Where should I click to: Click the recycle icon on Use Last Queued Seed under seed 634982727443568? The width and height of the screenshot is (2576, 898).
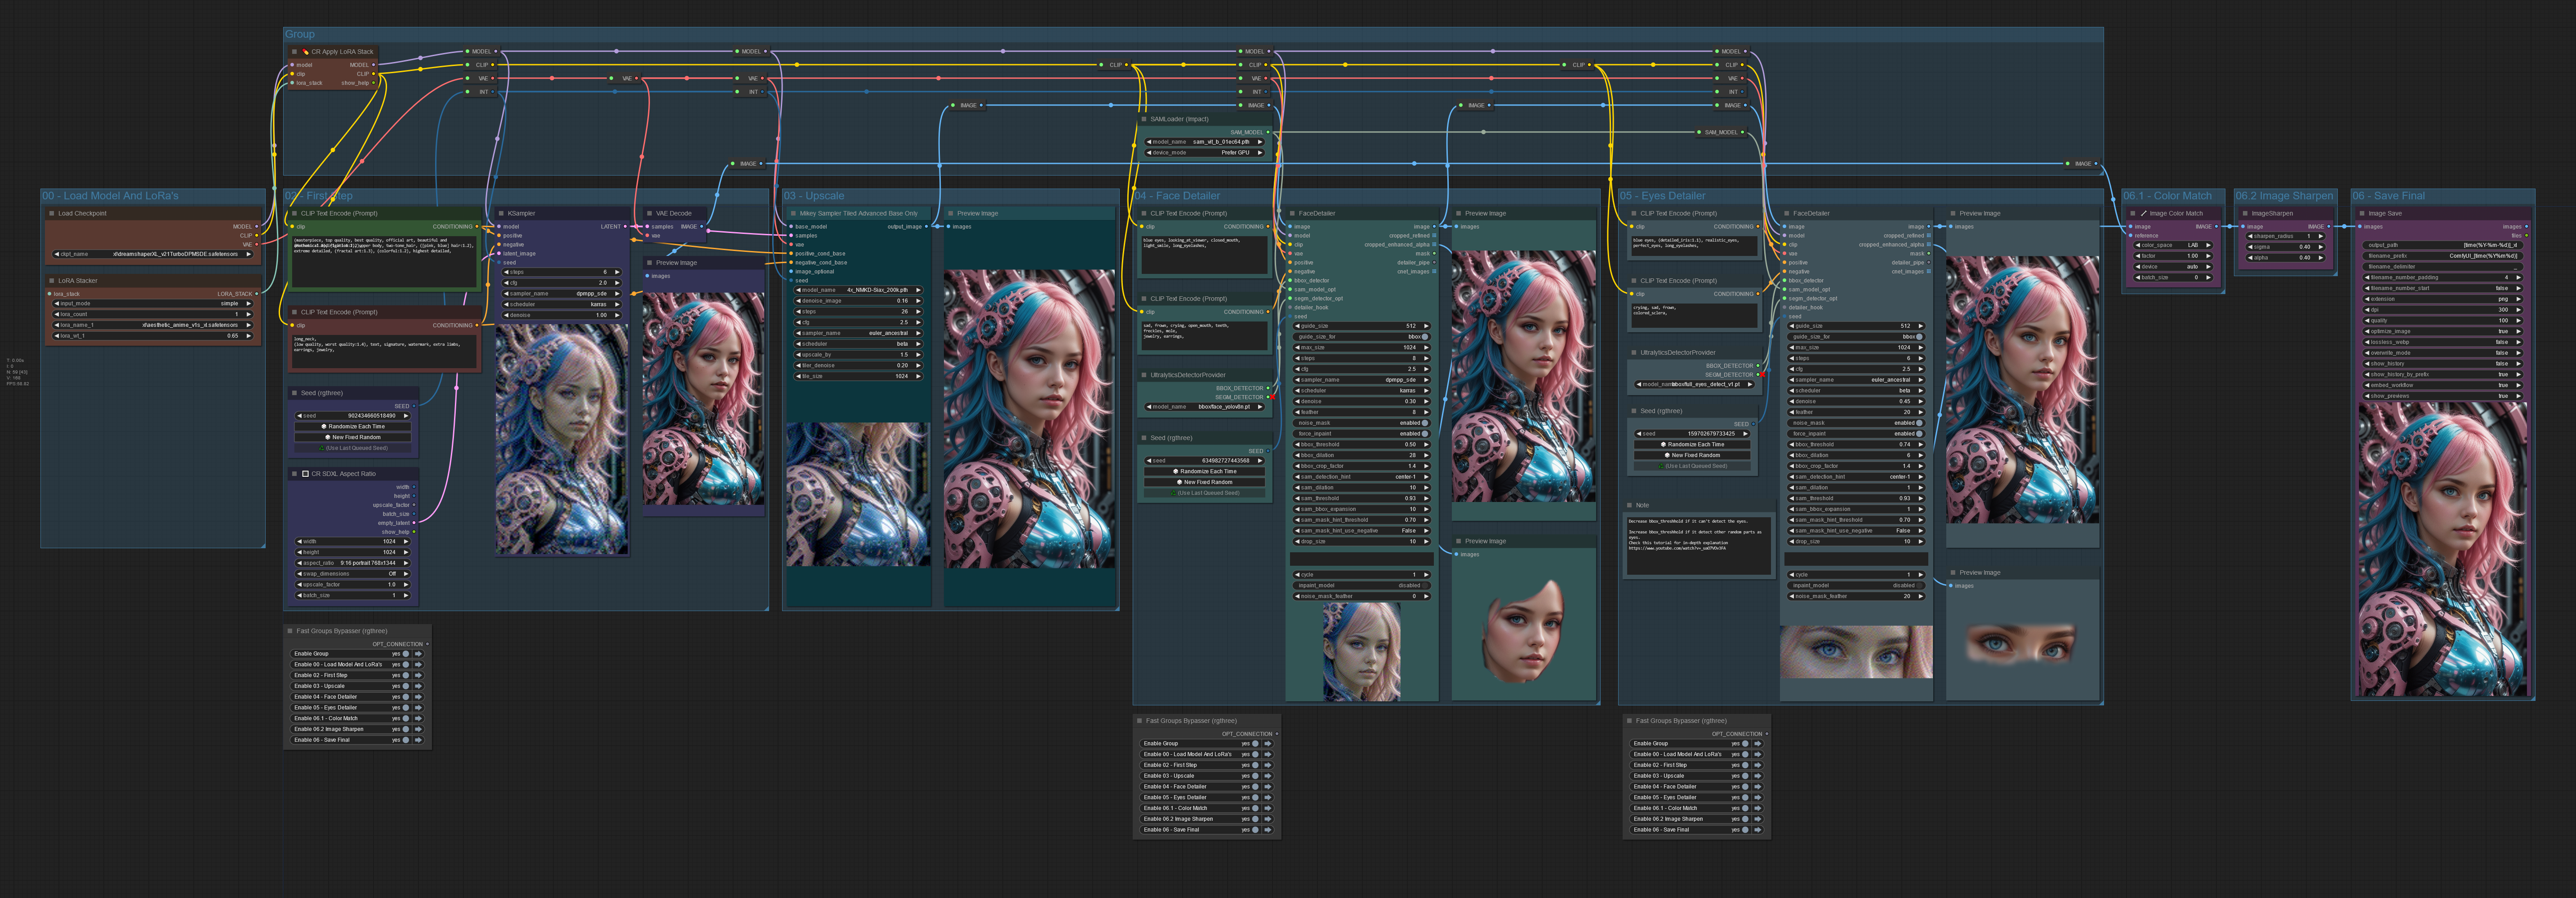pyautogui.click(x=1174, y=493)
